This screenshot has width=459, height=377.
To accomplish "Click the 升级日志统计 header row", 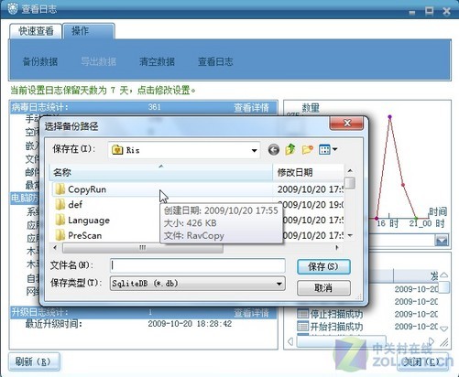I will click(144, 313).
